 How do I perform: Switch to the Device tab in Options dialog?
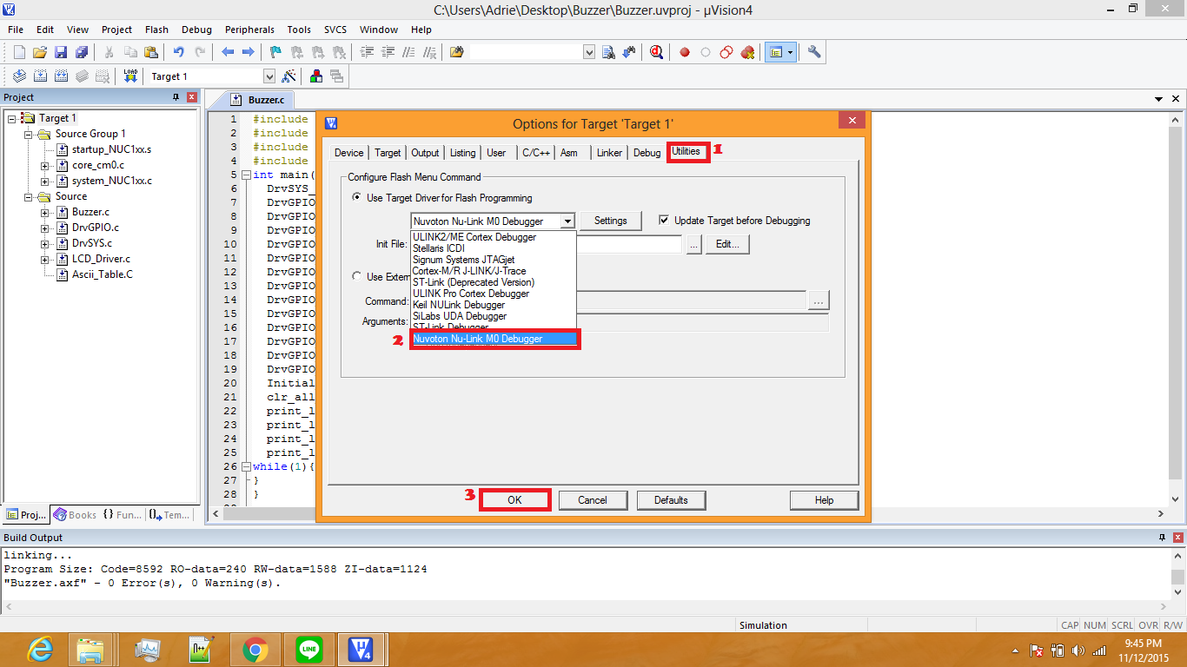tap(349, 153)
